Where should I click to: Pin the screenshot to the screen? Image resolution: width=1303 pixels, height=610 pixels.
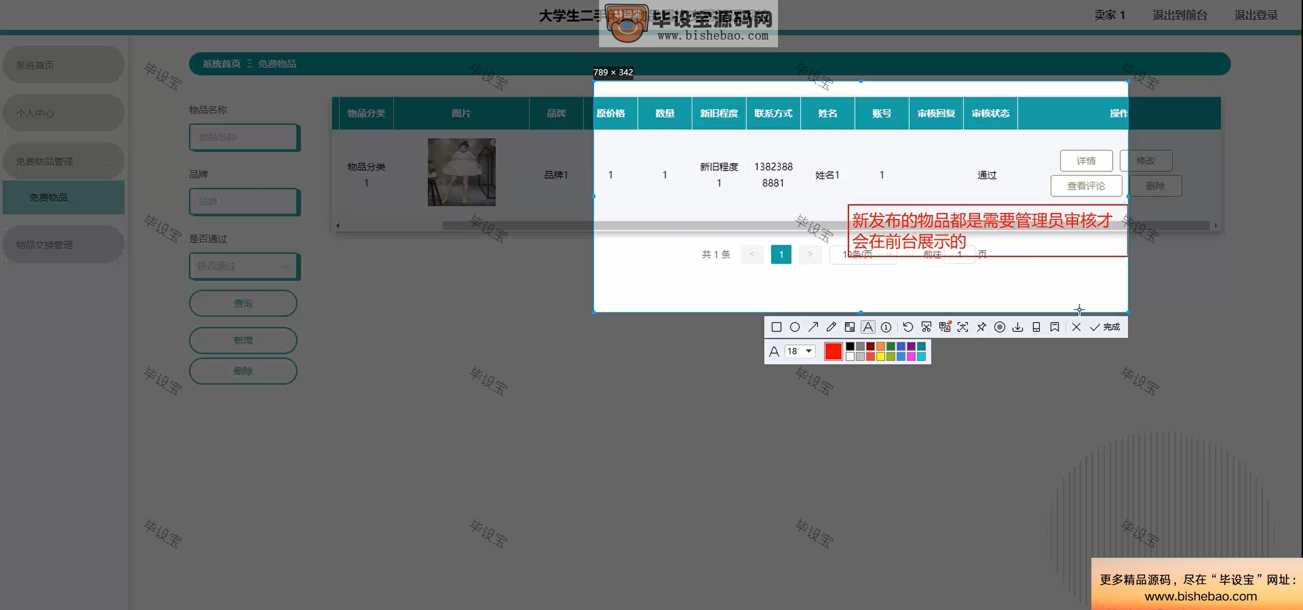tap(981, 327)
